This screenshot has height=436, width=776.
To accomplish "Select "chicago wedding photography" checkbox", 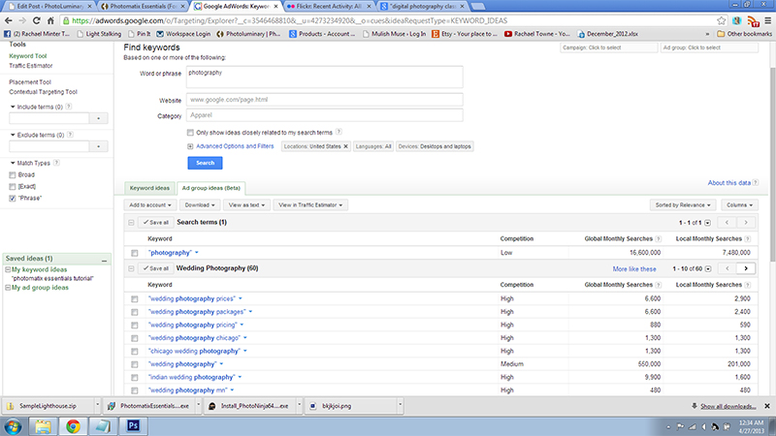I will (x=135, y=352).
